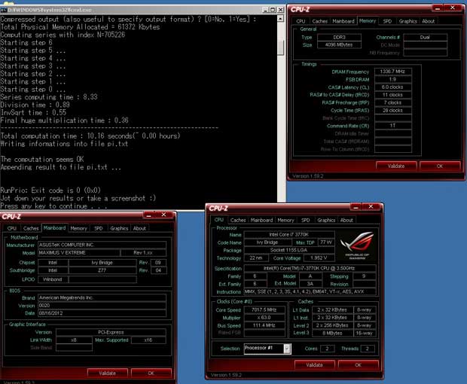Click the Graphic Interface Version field PCI-Express

(111, 332)
